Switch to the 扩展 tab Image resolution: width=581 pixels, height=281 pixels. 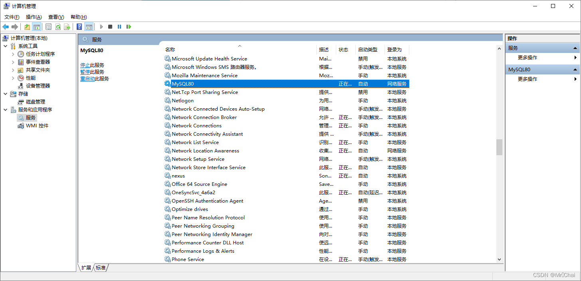tap(86, 268)
